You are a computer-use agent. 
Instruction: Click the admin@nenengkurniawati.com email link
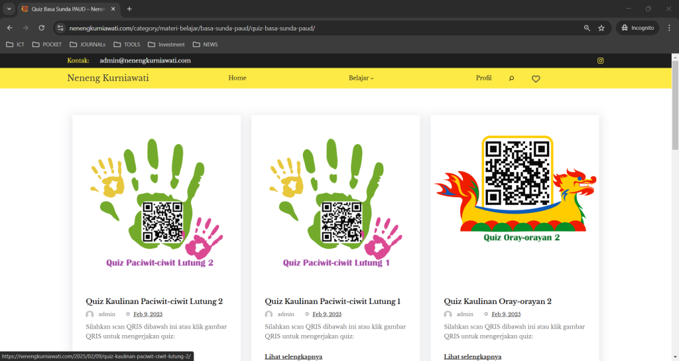(x=145, y=60)
